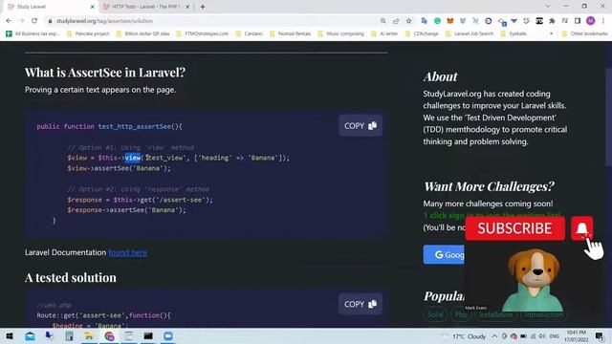The width and height of the screenshot is (612, 344).
Task: Open the Nomad Rentals bookmark folder
Action: [x=290, y=34]
